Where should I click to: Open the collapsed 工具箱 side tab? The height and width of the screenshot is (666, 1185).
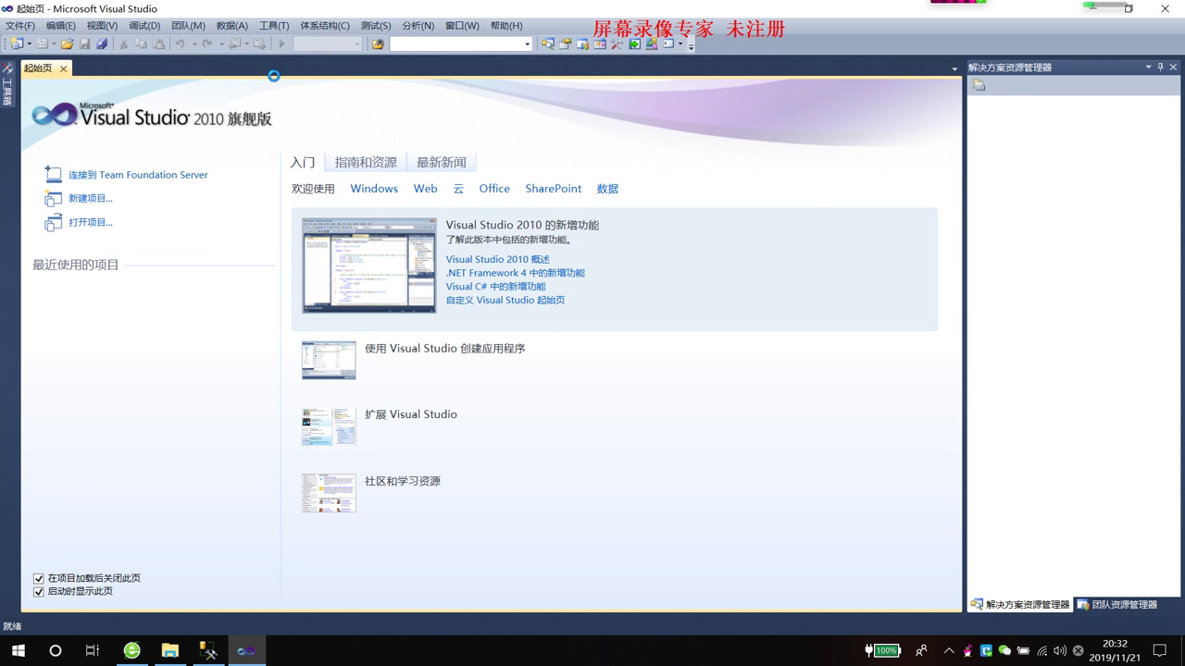[7, 84]
